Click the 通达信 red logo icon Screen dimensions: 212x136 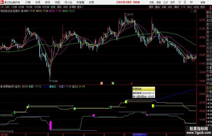tap(2, 2)
